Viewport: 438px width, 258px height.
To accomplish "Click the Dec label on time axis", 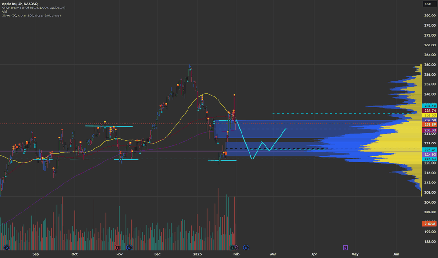I will point(157,254).
